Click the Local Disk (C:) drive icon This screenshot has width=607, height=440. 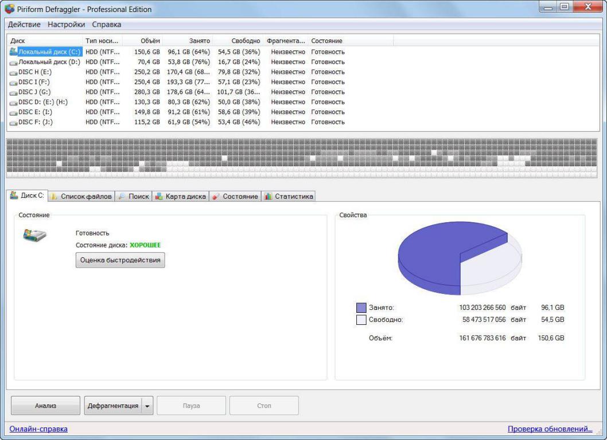click(x=14, y=52)
